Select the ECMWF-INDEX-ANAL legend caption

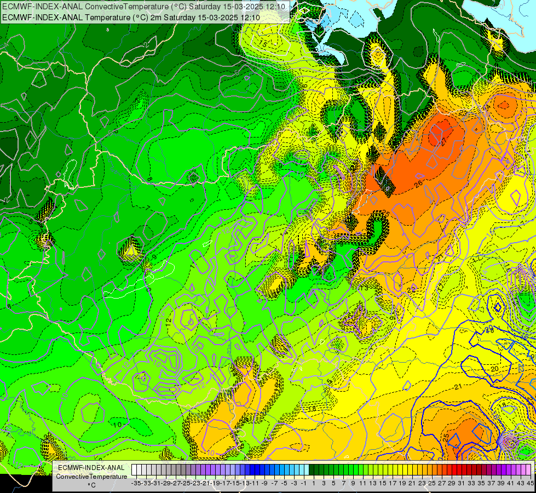tap(91, 468)
